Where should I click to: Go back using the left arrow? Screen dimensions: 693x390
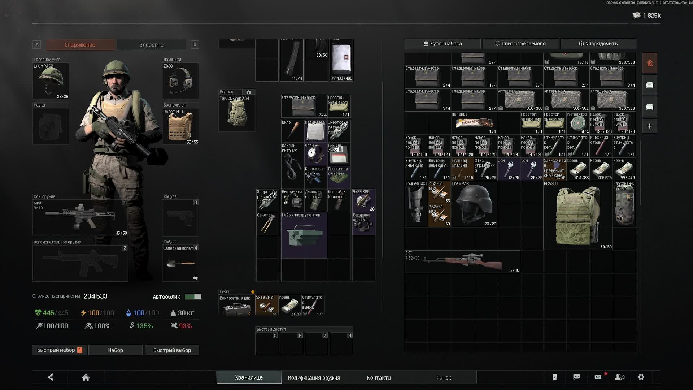[x=51, y=377]
